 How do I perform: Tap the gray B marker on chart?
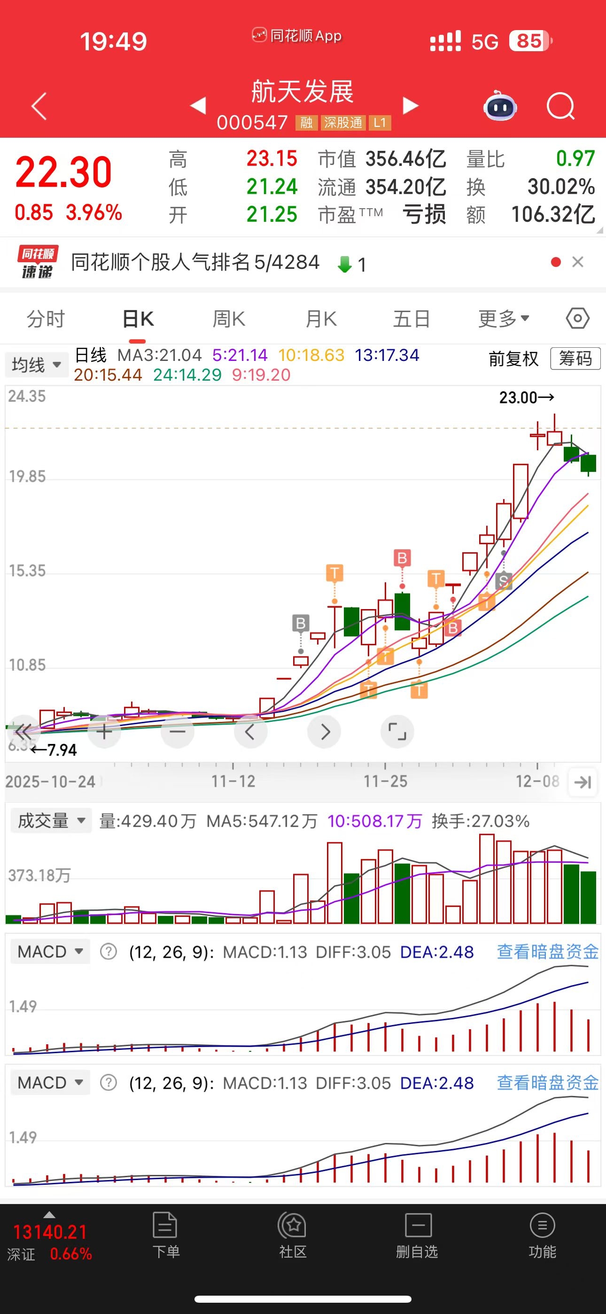click(x=301, y=623)
